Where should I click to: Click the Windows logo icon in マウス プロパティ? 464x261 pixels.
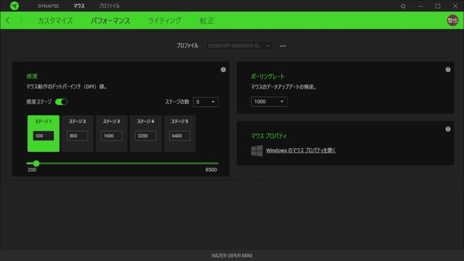click(257, 151)
